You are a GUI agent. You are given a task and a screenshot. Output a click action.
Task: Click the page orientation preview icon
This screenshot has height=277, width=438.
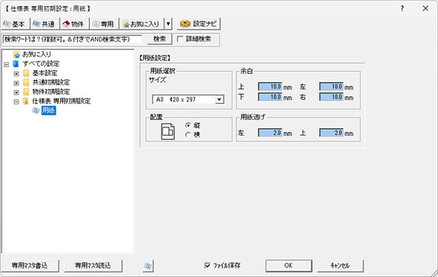[168, 131]
